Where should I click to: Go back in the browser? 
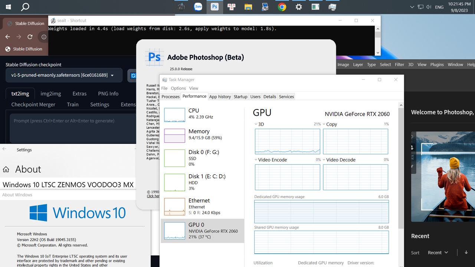tap(7, 37)
